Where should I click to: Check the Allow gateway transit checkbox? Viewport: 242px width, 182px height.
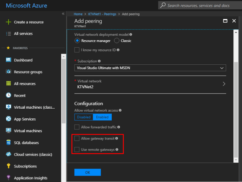(x=77, y=138)
